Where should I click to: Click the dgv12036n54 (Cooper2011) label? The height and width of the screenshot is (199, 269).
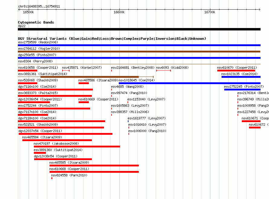click(40, 99)
